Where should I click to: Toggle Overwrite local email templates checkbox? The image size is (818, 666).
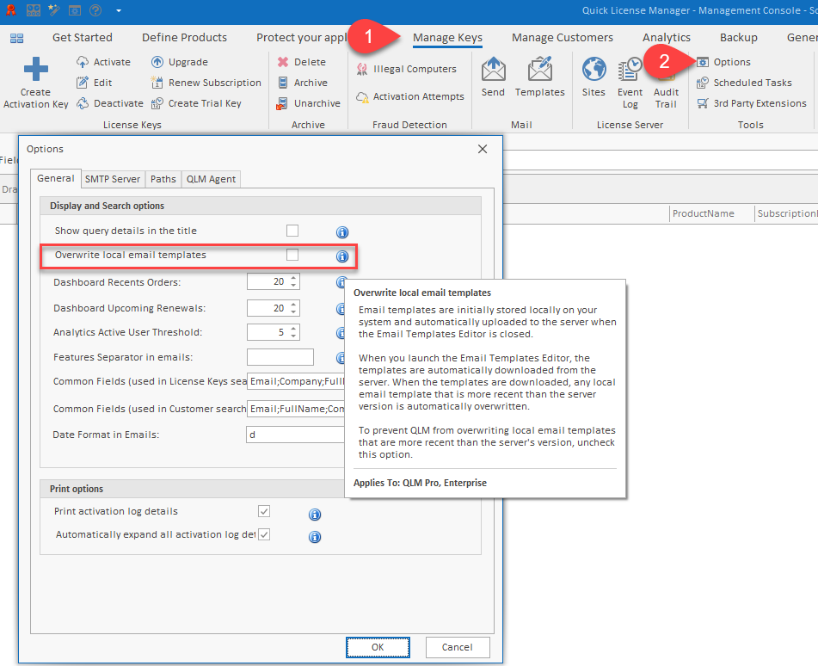click(x=292, y=254)
